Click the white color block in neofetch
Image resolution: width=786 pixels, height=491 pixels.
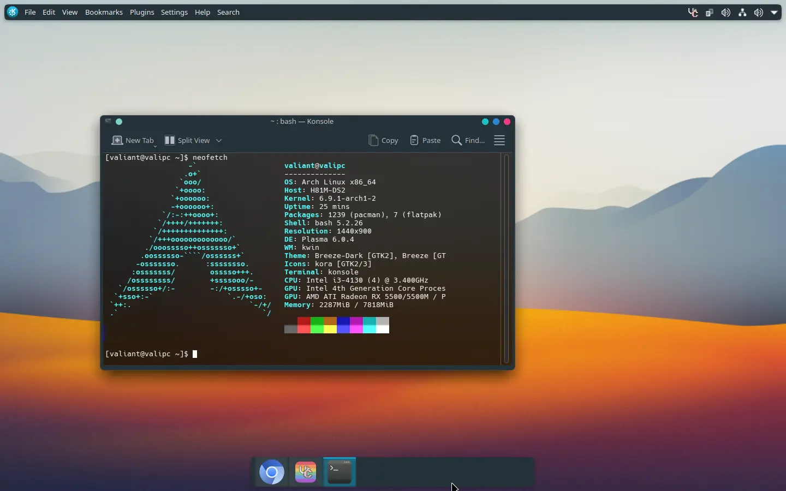coord(383,329)
